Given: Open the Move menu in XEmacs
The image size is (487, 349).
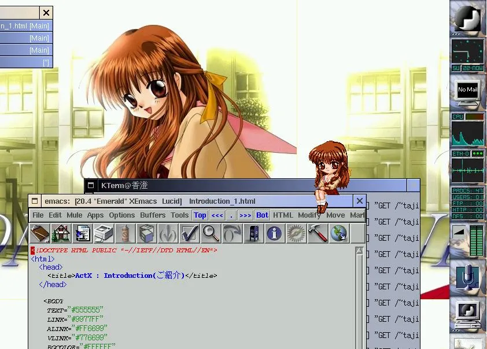Looking at the screenshot, I should pyautogui.click(x=335, y=215).
